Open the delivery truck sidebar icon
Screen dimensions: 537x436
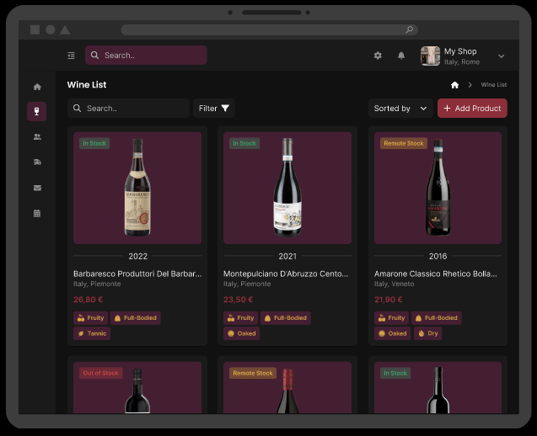37,162
